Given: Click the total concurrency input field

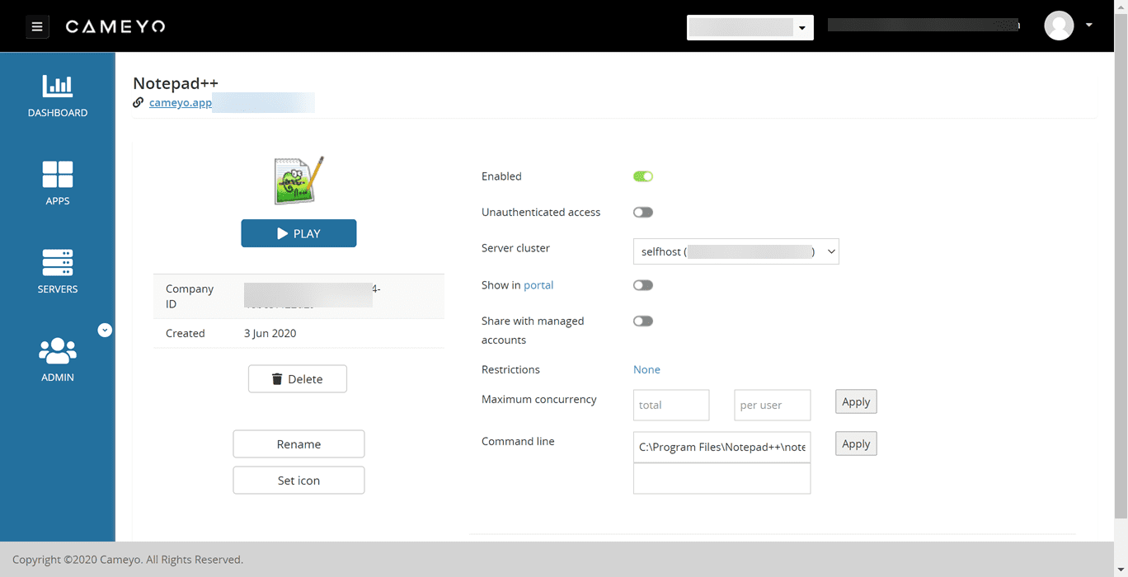Looking at the screenshot, I should [x=670, y=405].
